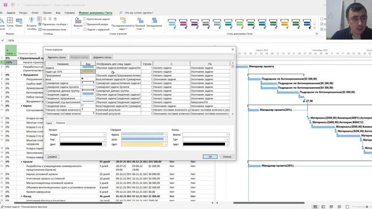Align column text left icon
The width and height of the screenshot is (372, 209).
point(40,19)
